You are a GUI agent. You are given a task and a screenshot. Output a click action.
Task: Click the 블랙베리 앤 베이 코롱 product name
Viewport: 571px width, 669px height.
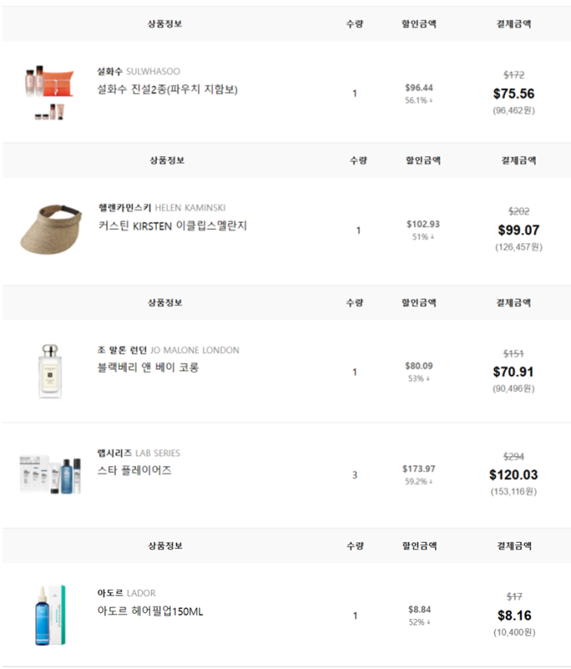148,368
